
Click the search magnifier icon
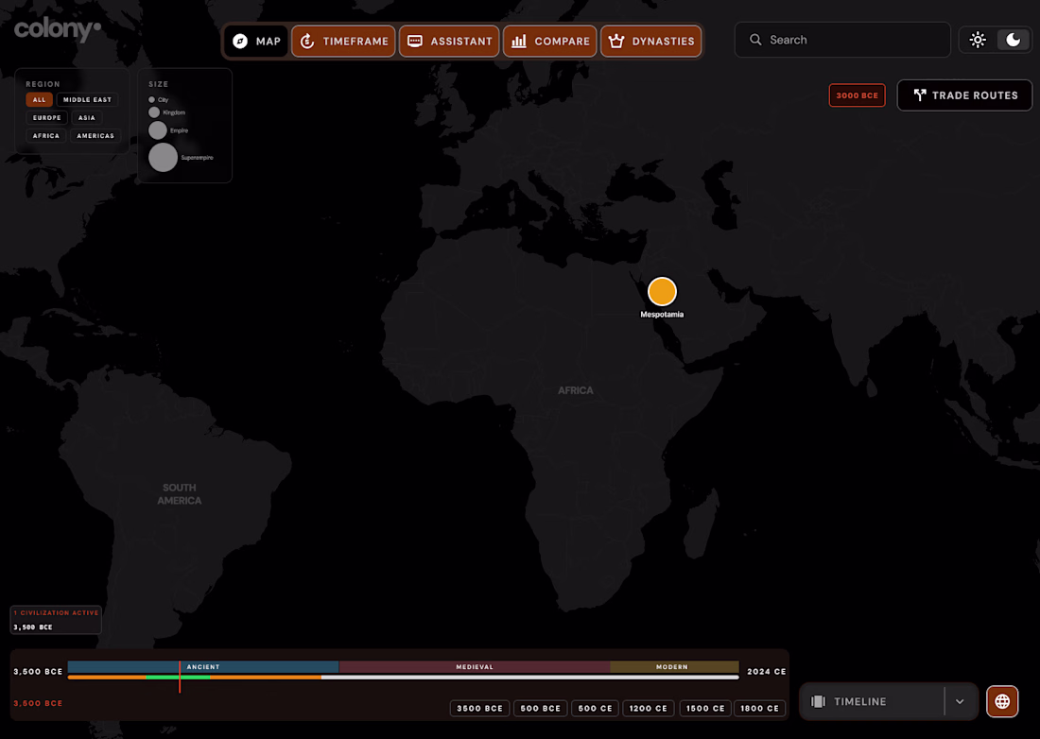coord(755,40)
